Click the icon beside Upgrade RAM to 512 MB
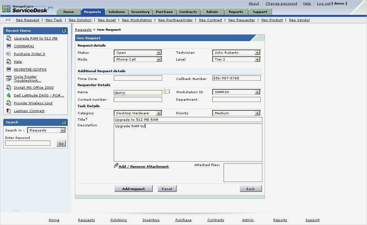The width and height of the screenshot is (367, 225). [9, 38]
